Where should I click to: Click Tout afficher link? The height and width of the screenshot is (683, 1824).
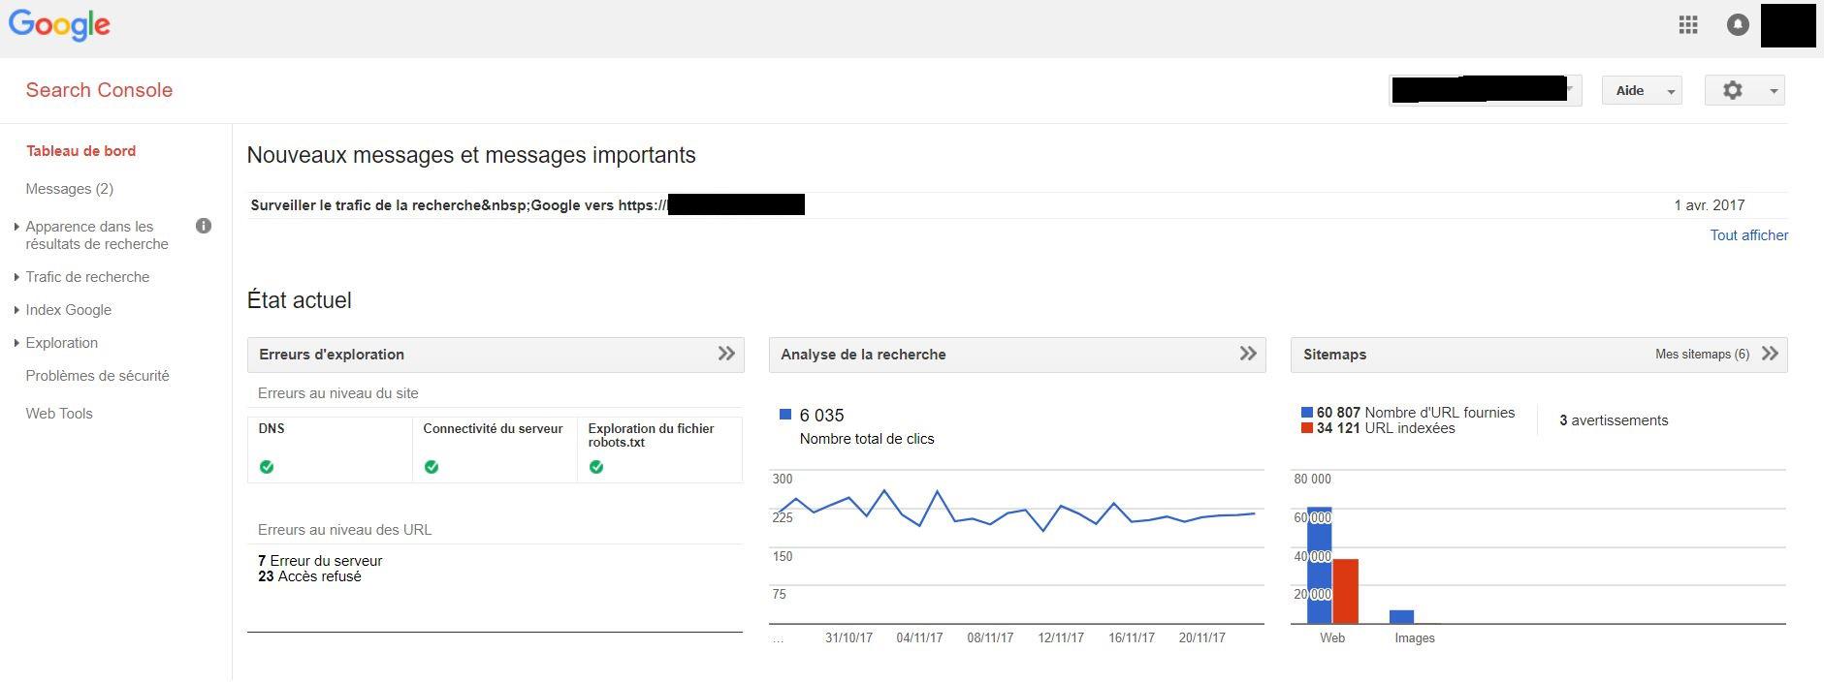click(1749, 235)
